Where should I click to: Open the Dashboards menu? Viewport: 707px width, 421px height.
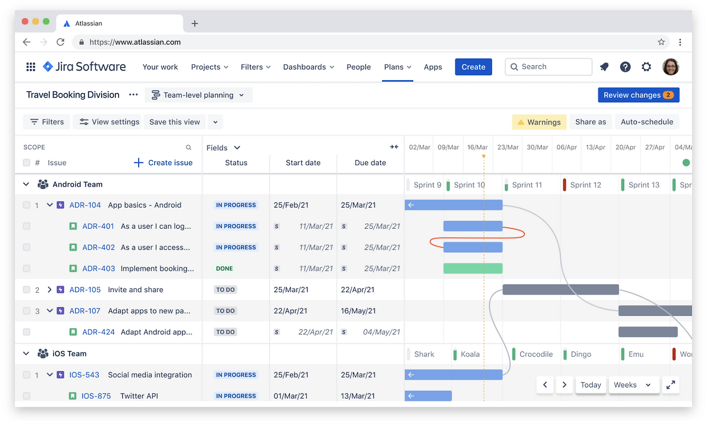click(308, 67)
